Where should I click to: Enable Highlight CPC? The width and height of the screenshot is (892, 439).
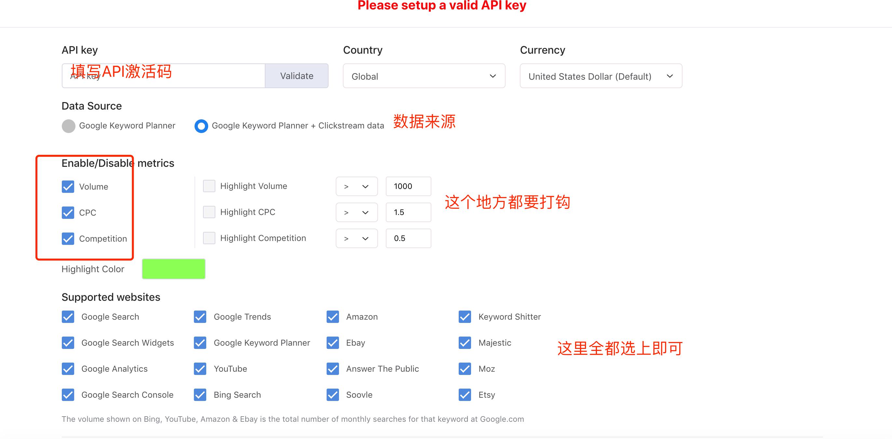click(209, 212)
